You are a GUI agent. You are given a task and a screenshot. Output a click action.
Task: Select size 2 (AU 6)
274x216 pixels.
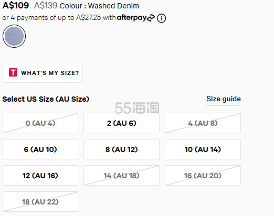coord(121,123)
